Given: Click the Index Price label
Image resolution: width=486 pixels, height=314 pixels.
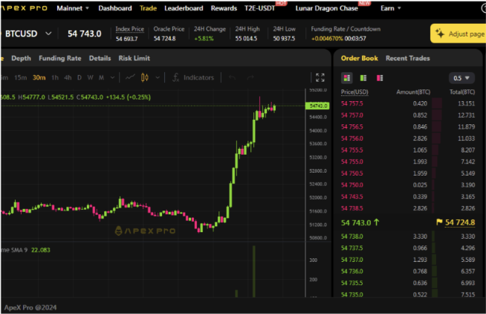Looking at the screenshot, I should (x=129, y=29).
